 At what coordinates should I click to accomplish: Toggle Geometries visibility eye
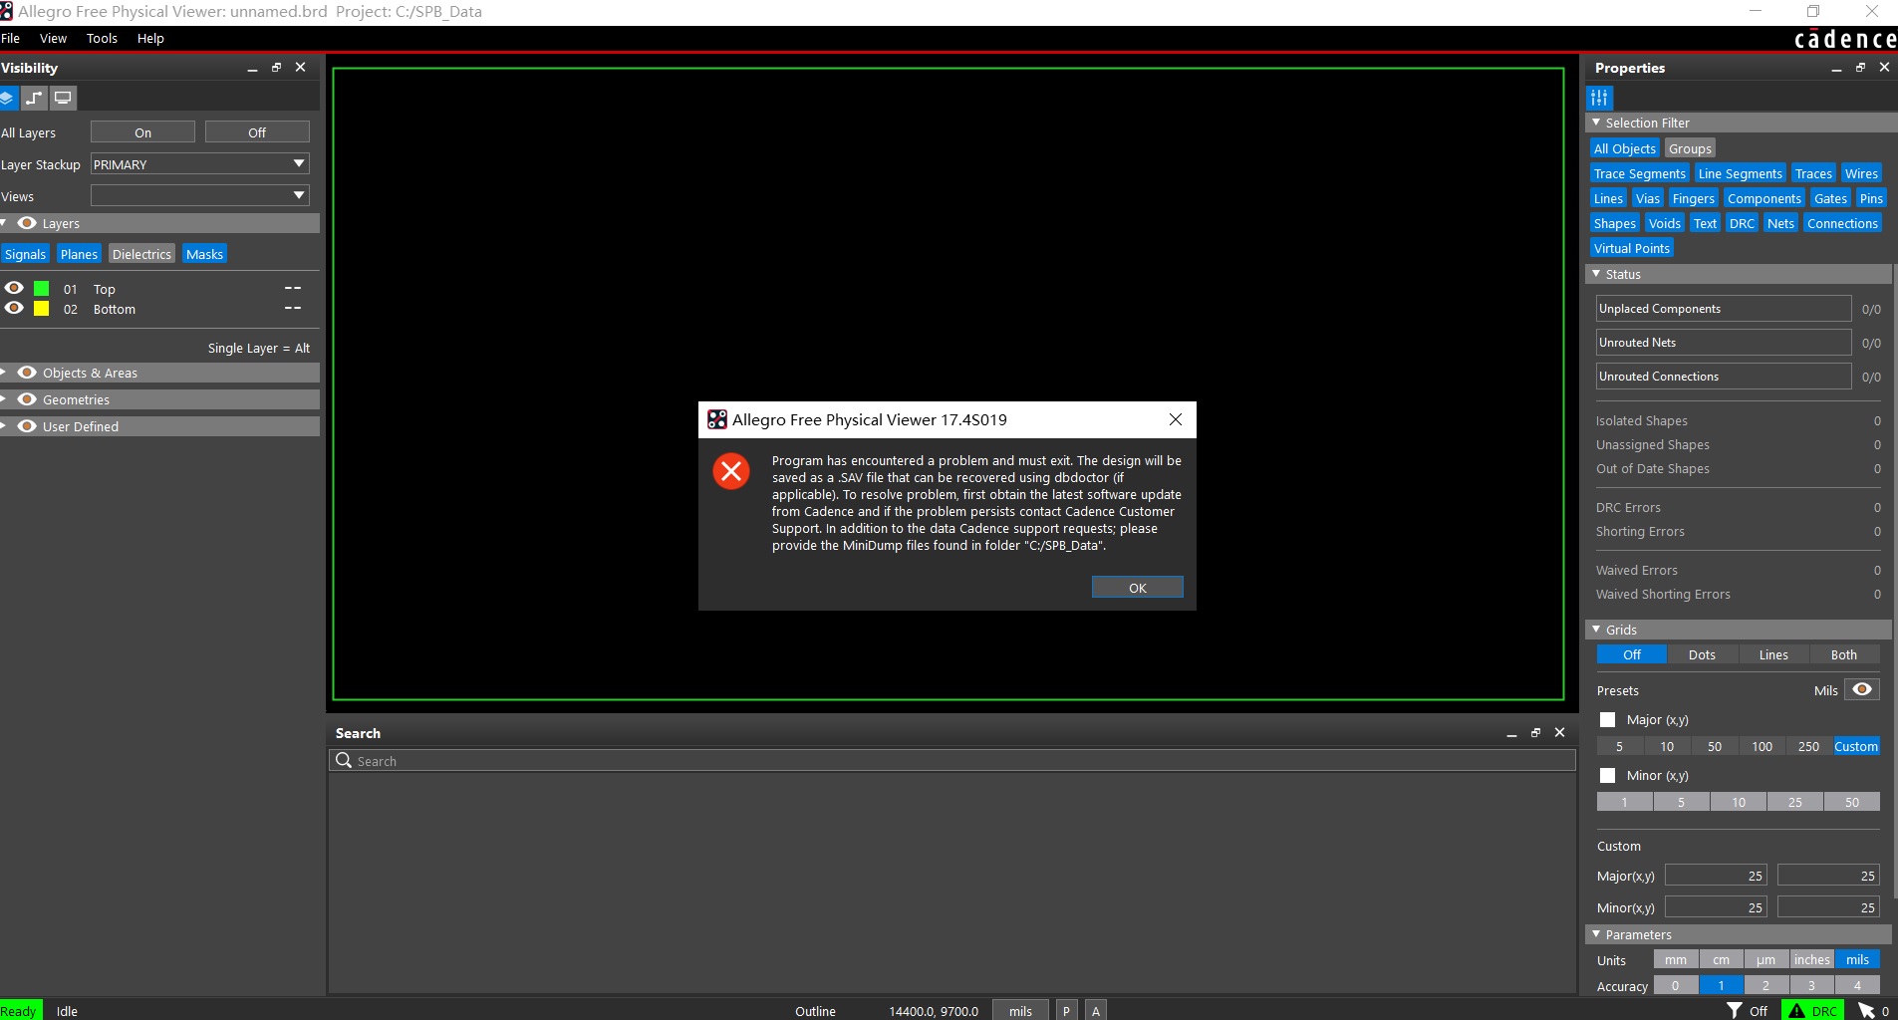click(x=27, y=399)
